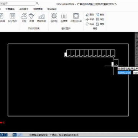Click the row of rooms in drawing
138x138 pixels.
90,53
